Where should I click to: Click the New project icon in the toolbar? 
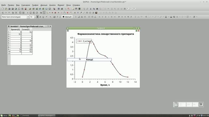pyautogui.click(x=3, y=9)
